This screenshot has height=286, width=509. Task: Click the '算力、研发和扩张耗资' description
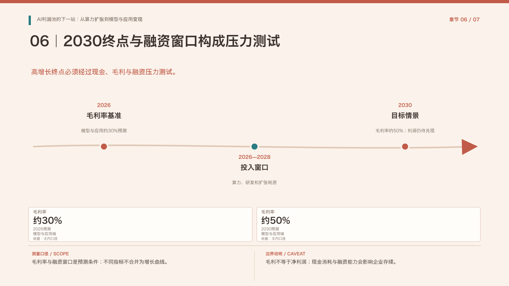point(254,182)
